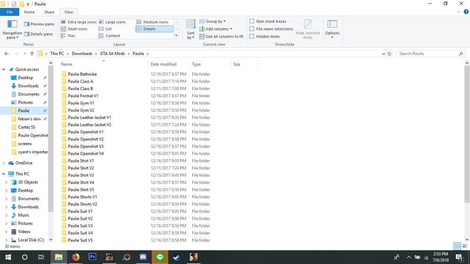The width and height of the screenshot is (470, 264).
Task: Open Steam from the taskbar
Action: tap(177, 257)
